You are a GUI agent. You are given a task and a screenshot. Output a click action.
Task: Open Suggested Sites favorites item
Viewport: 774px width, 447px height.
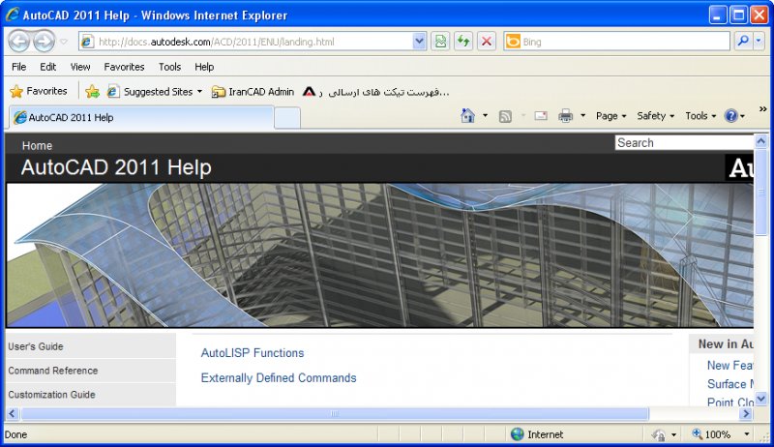click(155, 91)
